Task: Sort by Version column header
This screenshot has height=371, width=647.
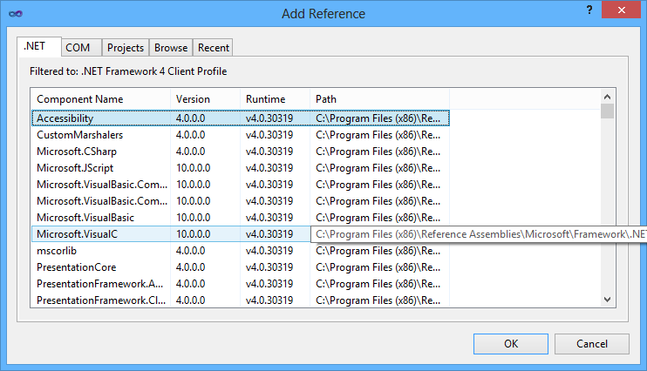Action: (x=205, y=99)
